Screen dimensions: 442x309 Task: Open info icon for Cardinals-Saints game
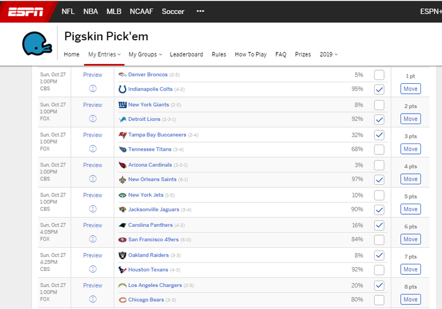coord(93,179)
